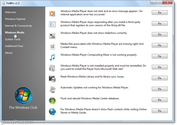Click The Windows Club logo orb
The image size is (177, 125).
pyautogui.click(x=23, y=95)
